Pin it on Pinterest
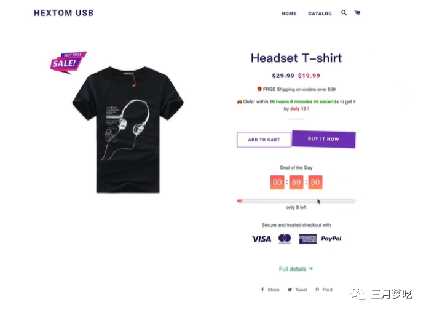426x313 pixels. click(324, 290)
